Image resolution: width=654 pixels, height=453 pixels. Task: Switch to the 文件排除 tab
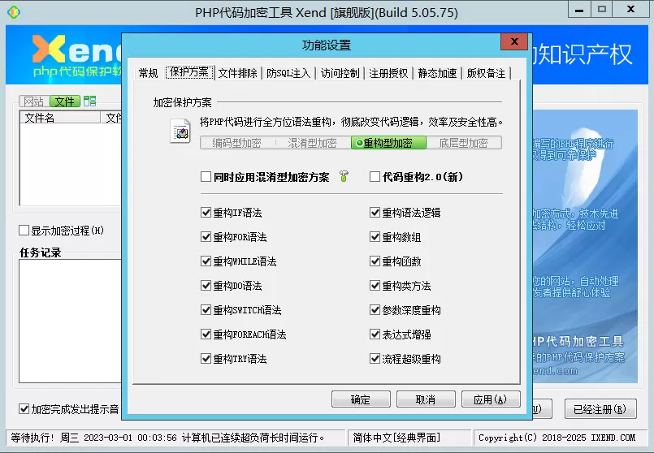pyautogui.click(x=238, y=73)
